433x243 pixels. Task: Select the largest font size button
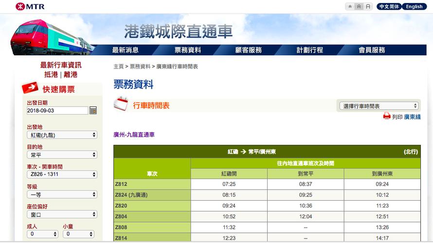[x=368, y=6]
